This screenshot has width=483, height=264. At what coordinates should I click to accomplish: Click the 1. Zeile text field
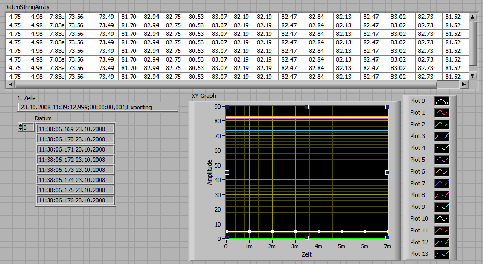click(96, 107)
